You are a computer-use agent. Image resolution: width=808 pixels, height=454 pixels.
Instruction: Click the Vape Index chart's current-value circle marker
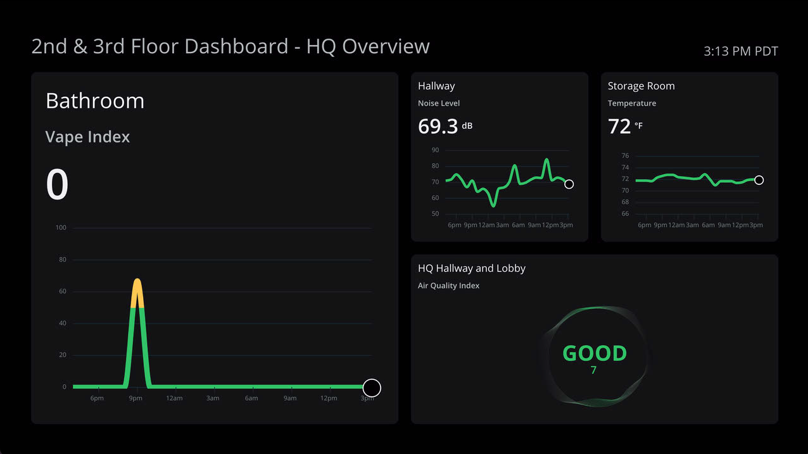coord(372,388)
